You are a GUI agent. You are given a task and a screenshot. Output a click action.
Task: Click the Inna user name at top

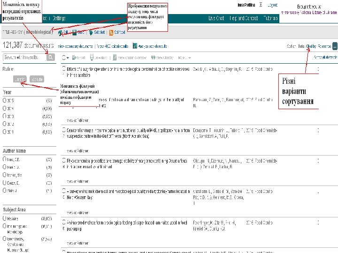pyautogui.click(x=246, y=5)
